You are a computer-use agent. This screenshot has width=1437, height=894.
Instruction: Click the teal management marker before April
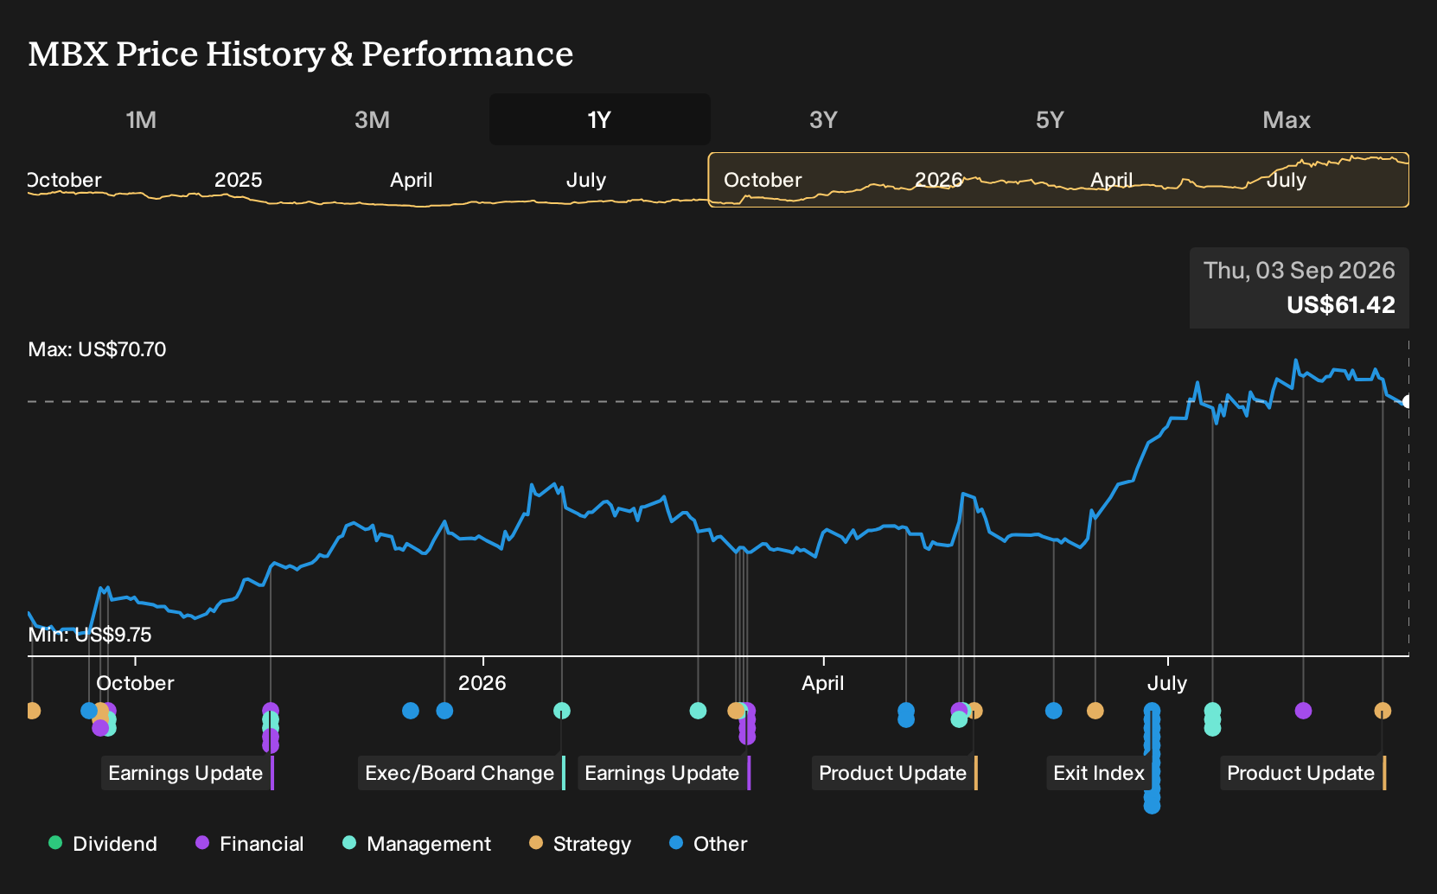coord(698,711)
